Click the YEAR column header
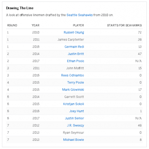This screenshot has width=149, height=149. pyautogui.click(x=35, y=25)
